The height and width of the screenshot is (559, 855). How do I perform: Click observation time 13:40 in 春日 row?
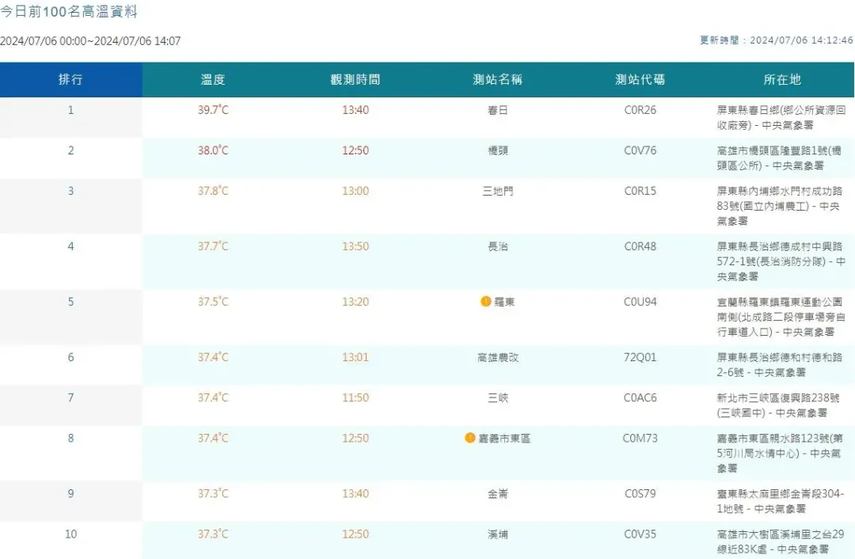(x=355, y=110)
